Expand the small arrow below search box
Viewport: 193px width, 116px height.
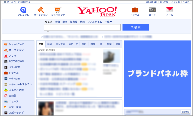point(48,32)
